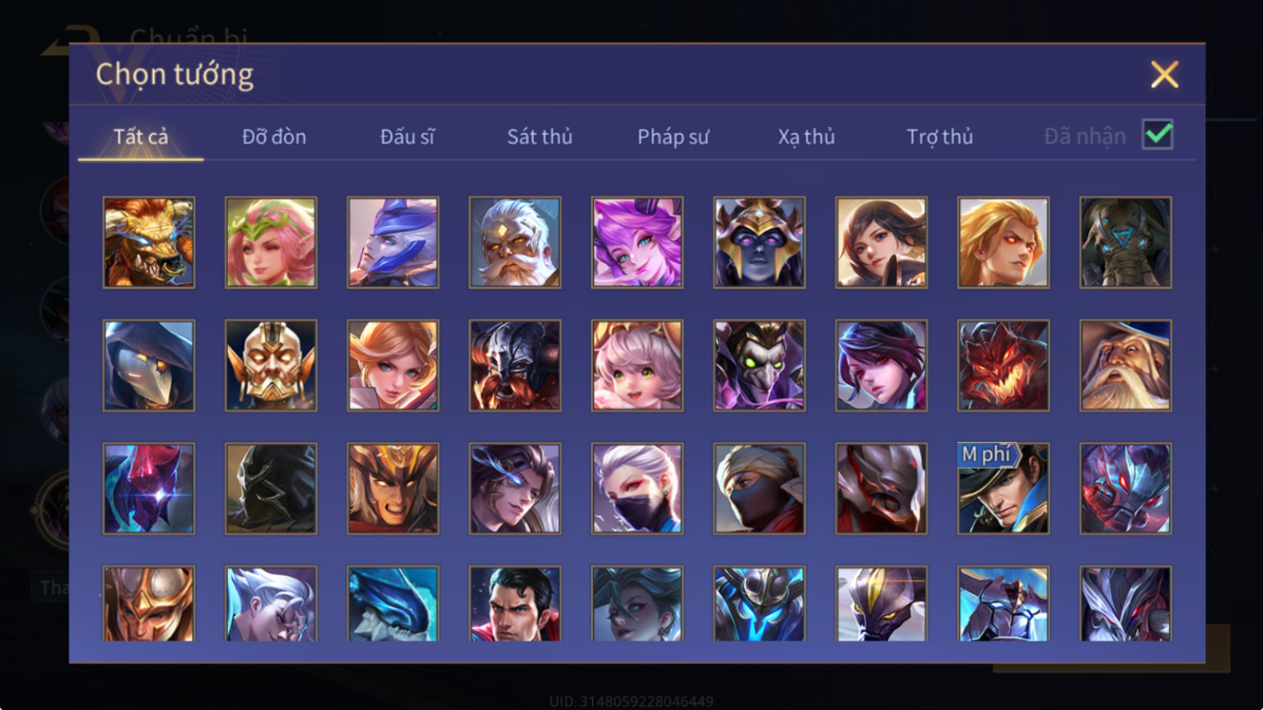Image resolution: width=1263 pixels, height=710 pixels.
Task: Show the Sát thủ hero category
Action: 540,137
